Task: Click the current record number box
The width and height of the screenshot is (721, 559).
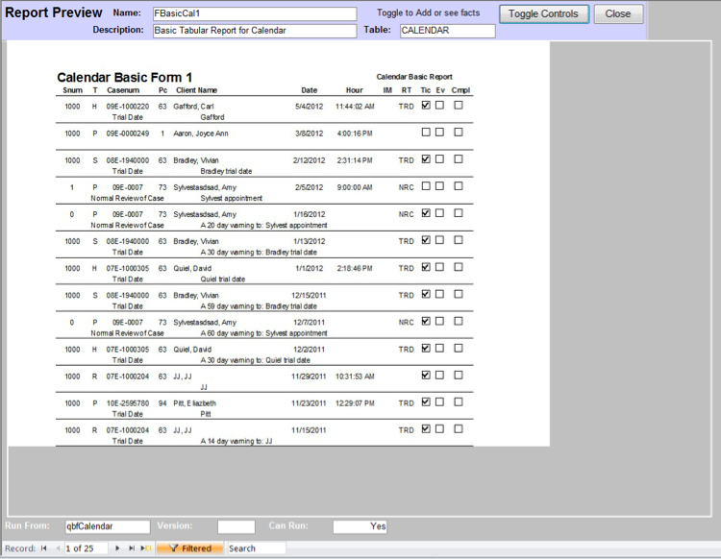Action: [85, 548]
